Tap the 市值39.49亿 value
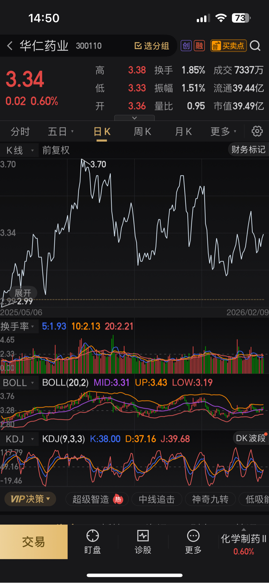Screen dimensions: 269x583 (x=239, y=106)
